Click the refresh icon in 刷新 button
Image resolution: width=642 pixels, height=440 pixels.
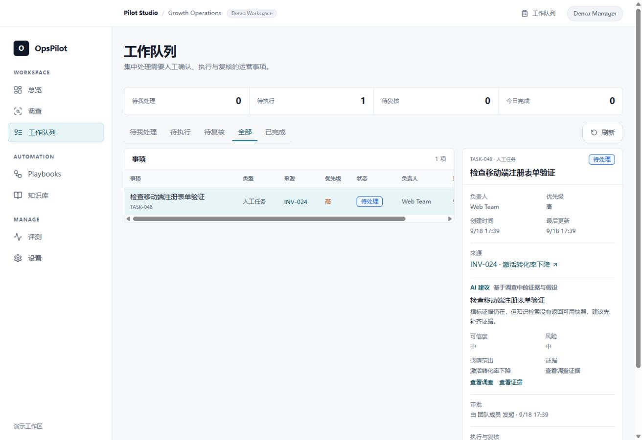tap(594, 132)
